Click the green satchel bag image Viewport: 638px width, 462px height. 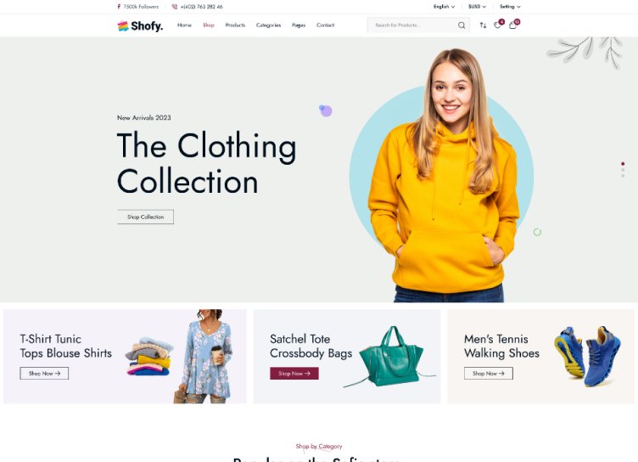point(389,358)
